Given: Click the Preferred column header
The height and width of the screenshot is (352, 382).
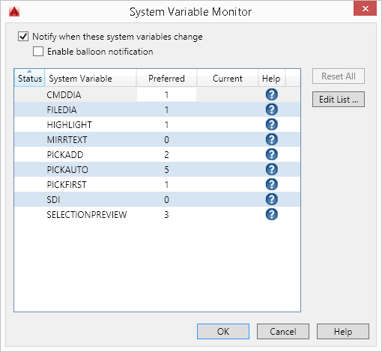Looking at the screenshot, I should pos(166,78).
